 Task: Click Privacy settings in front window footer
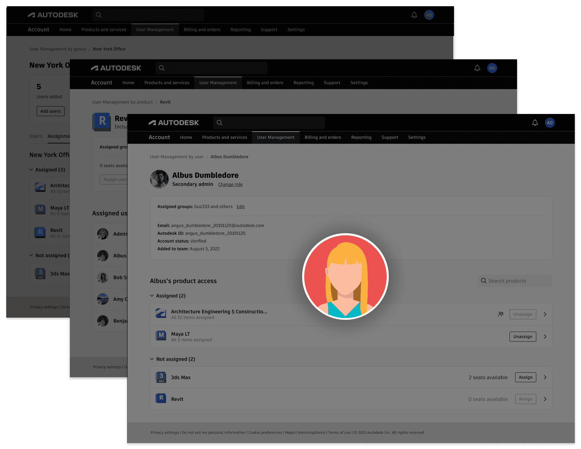tap(165, 433)
